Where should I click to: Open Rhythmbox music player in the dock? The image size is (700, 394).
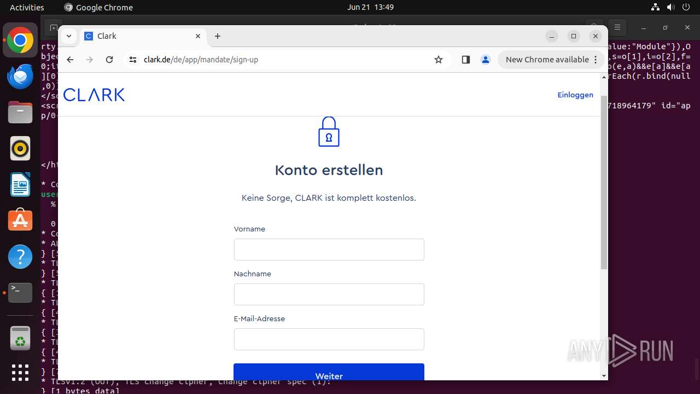(20, 148)
